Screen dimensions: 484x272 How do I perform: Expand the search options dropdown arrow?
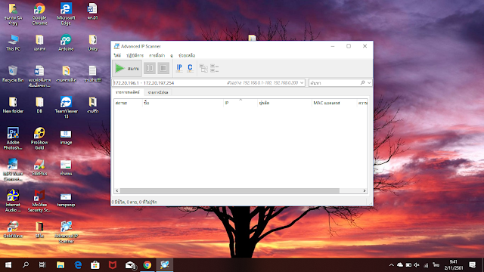point(369,82)
